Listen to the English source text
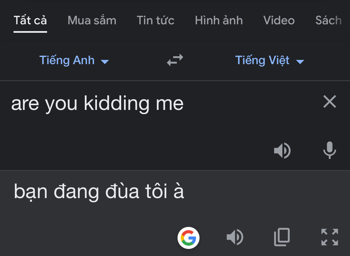 (x=282, y=151)
